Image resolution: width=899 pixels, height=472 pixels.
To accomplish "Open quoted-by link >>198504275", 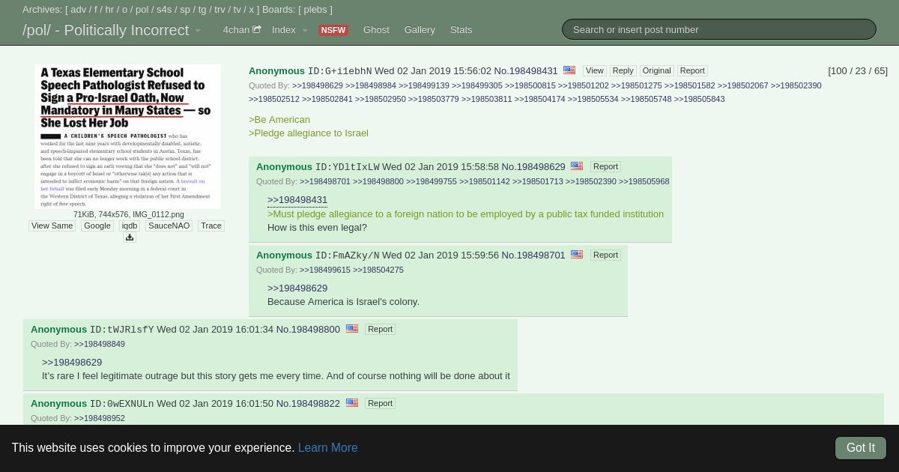I will coord(378,270).
